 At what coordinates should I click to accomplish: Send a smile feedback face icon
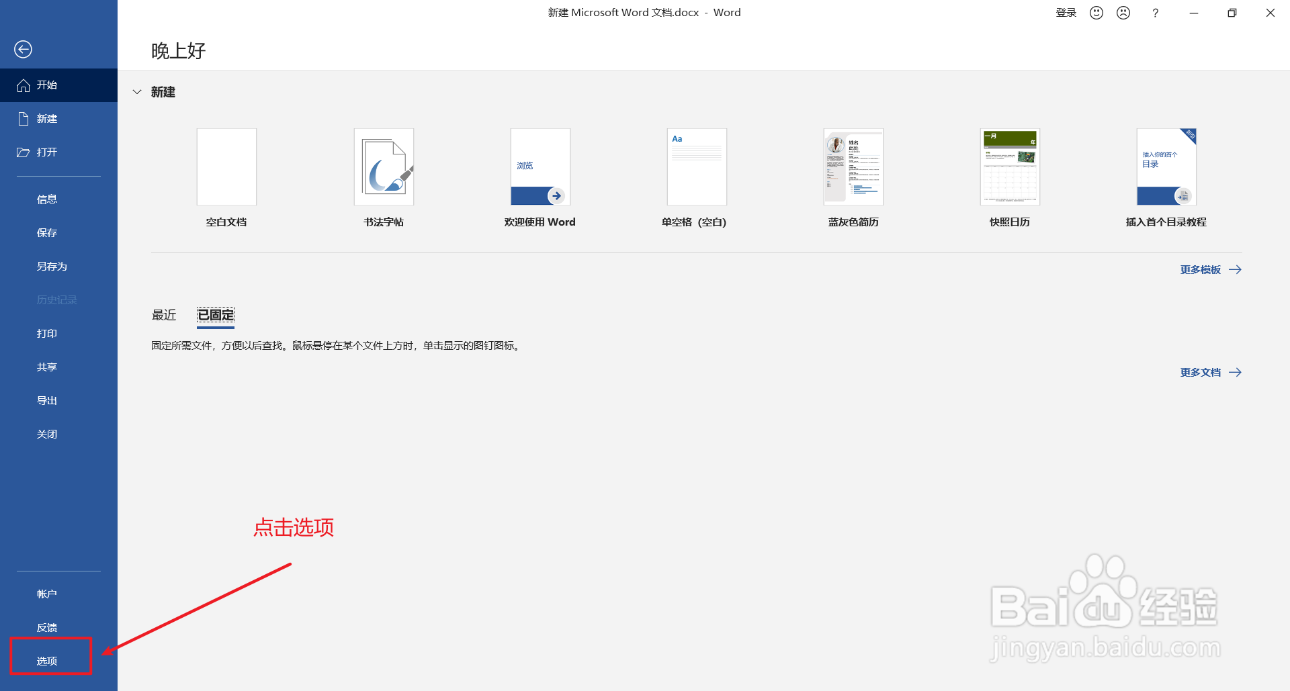click(x=1096, y=13)
